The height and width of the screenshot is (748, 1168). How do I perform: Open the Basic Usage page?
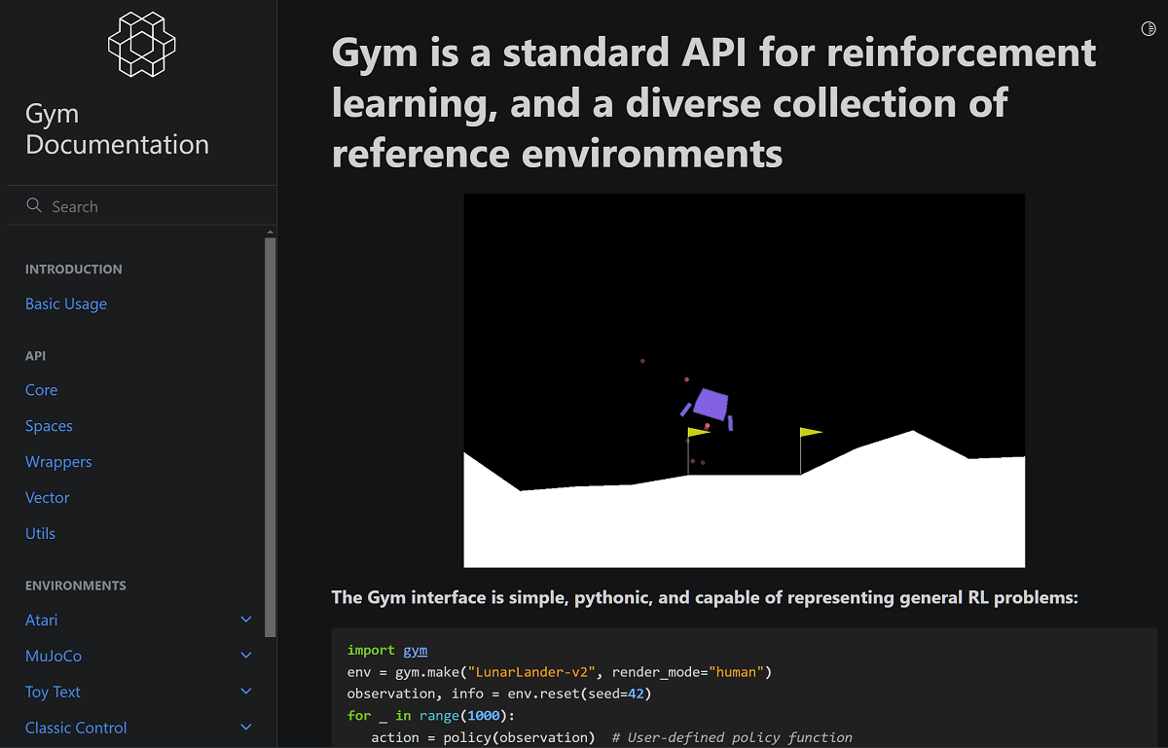[x=66, y=303]
